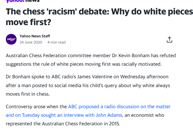Click the '24 June 2020' publish date
Viewport: 193px width, 132px height.
[31, 42]
